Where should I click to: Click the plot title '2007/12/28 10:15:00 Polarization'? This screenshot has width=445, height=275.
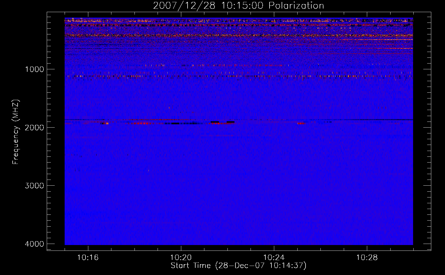(x=238, y=5)
